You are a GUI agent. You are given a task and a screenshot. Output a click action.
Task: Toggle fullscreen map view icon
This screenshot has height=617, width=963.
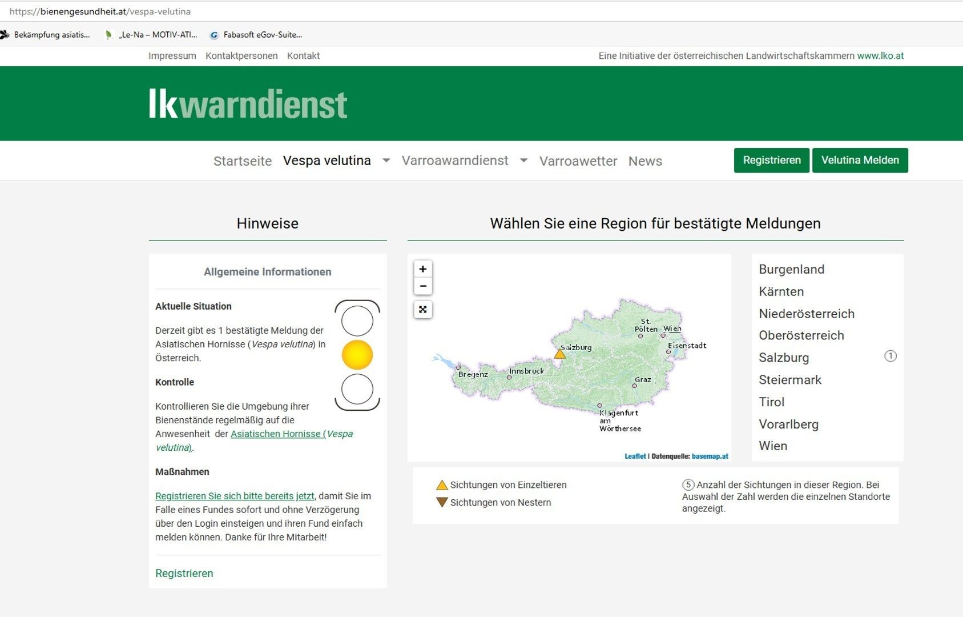(422, 310)
